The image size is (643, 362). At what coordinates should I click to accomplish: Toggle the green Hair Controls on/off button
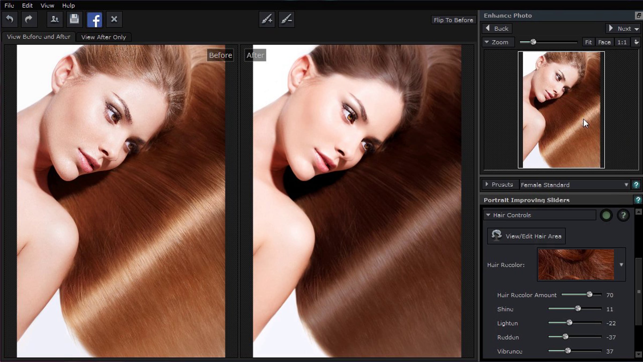click(x=606, y=215)
